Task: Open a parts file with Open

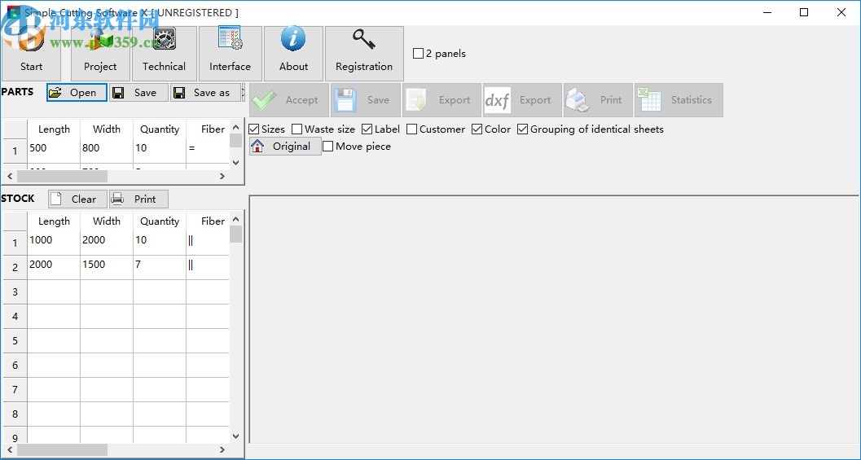Action: point(77,93)
